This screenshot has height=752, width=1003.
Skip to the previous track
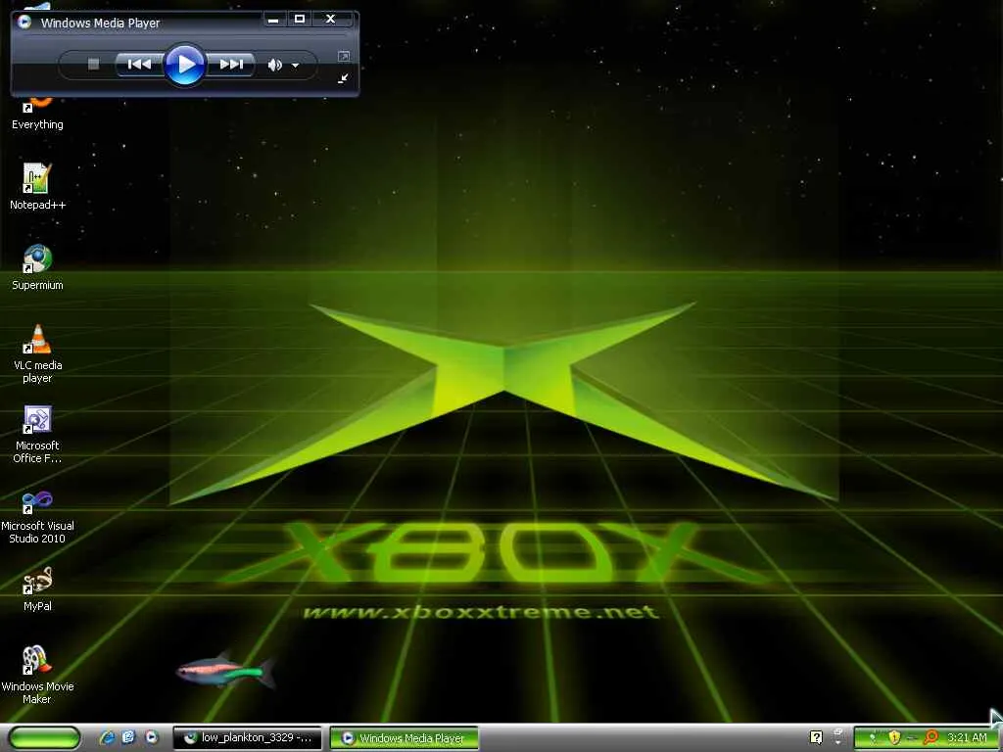point(139,64)
